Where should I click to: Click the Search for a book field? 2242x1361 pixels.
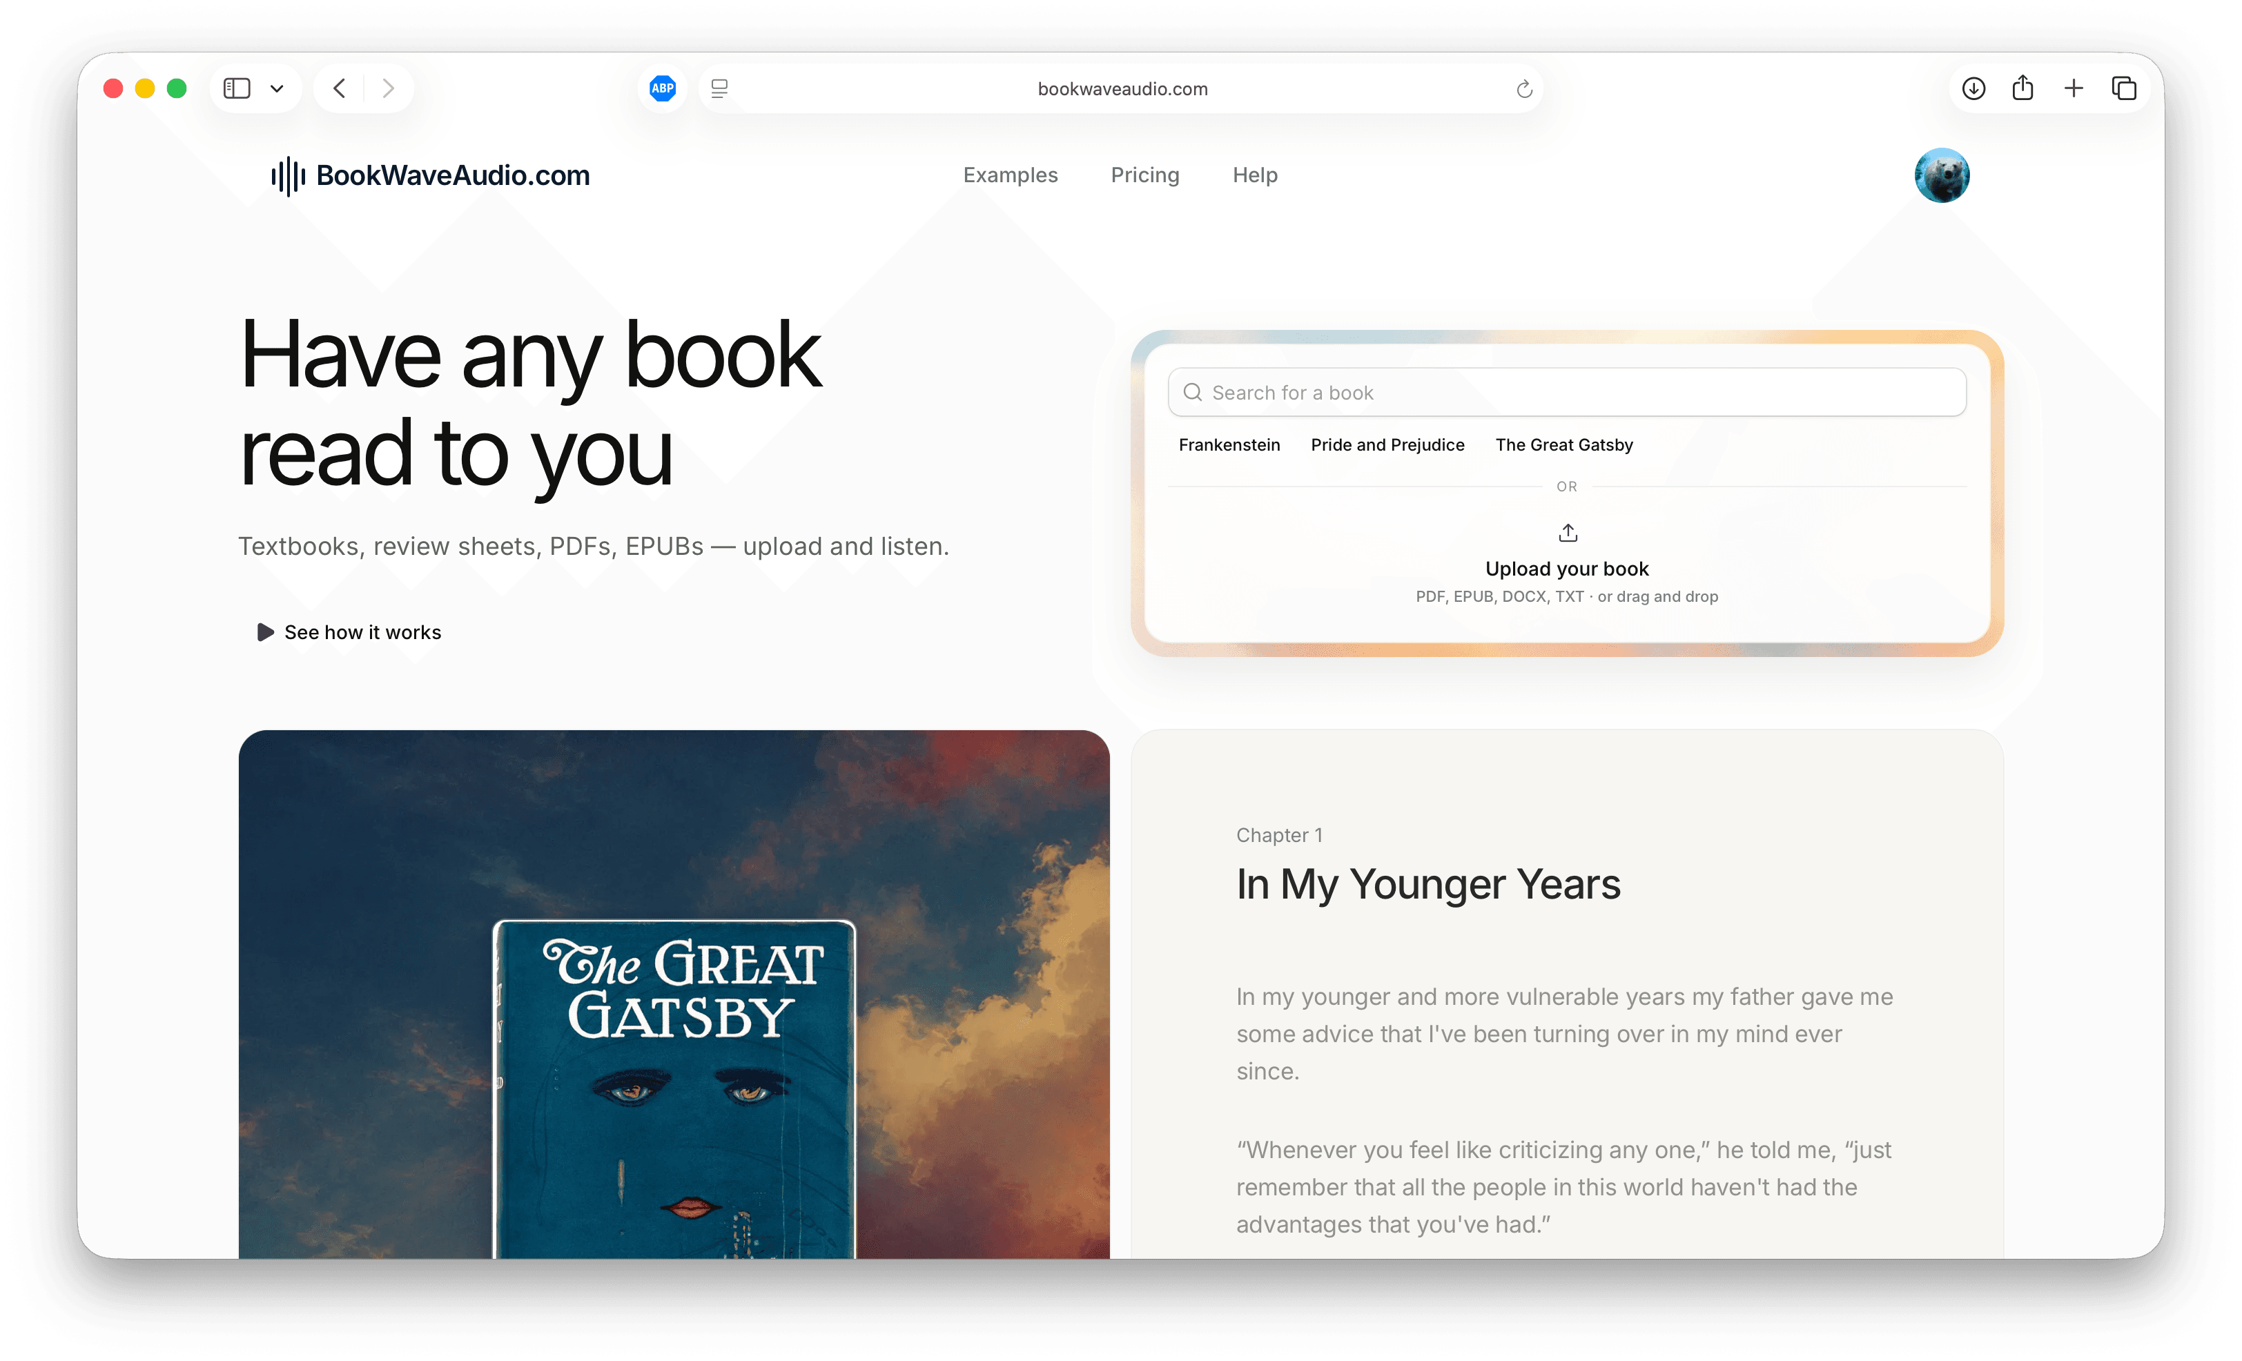1566,392
